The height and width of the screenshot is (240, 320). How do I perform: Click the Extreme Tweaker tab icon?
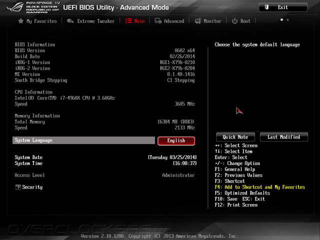[70, 21]
